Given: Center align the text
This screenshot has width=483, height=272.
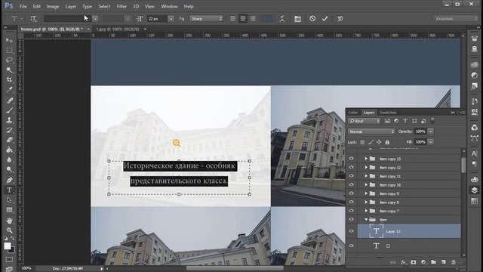Looking at the screenshot, I should [243, 19].
